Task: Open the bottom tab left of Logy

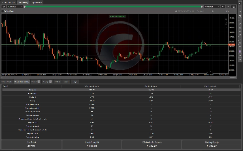Action: pos(66,82)
